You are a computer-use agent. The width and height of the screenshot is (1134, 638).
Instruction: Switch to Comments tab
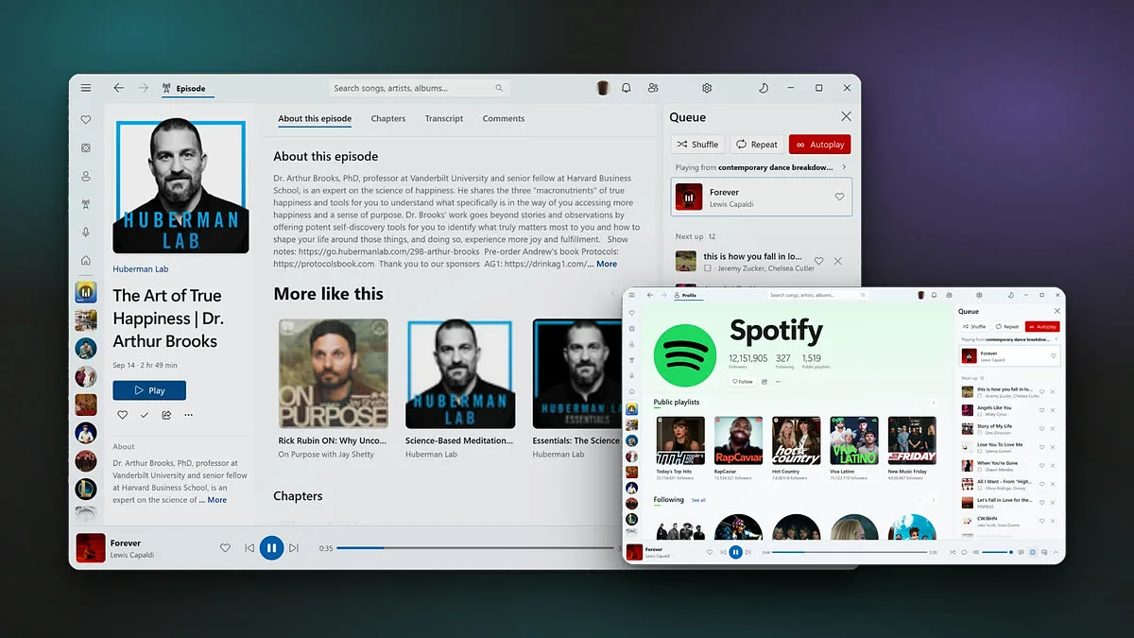tap(504, 118)
